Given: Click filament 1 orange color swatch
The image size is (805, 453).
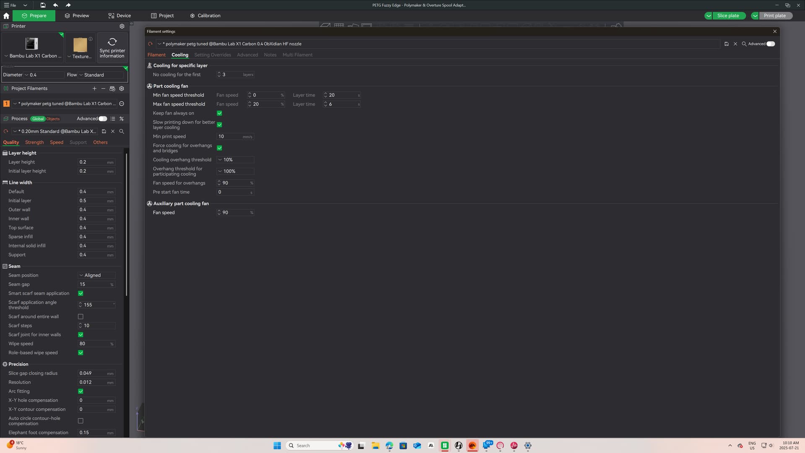Looking at the screenshot, I should tap(6, 104).
